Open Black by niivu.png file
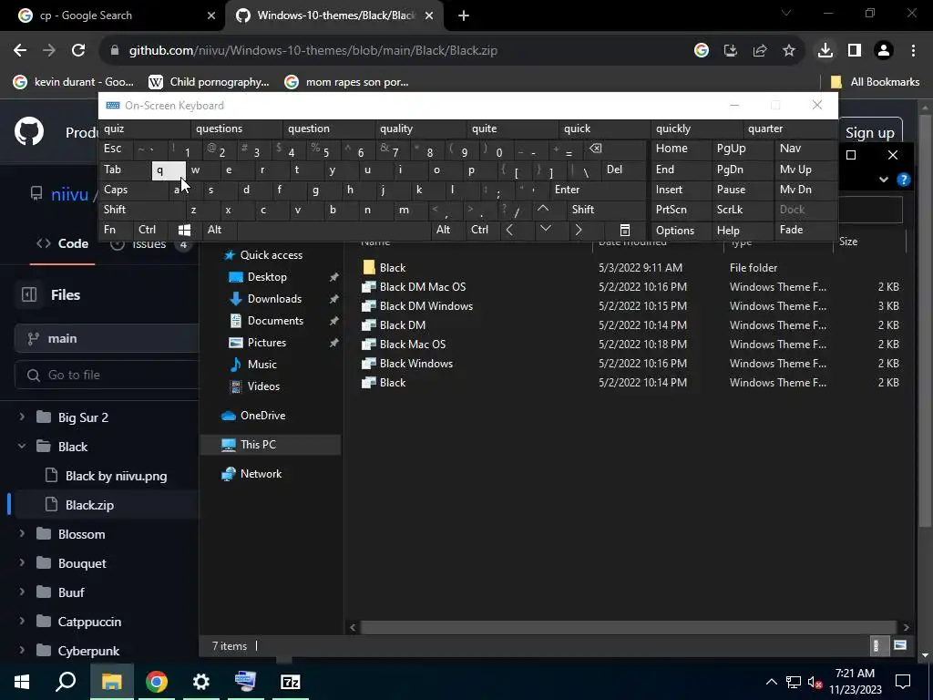933x700 pixels. point(116,476)
